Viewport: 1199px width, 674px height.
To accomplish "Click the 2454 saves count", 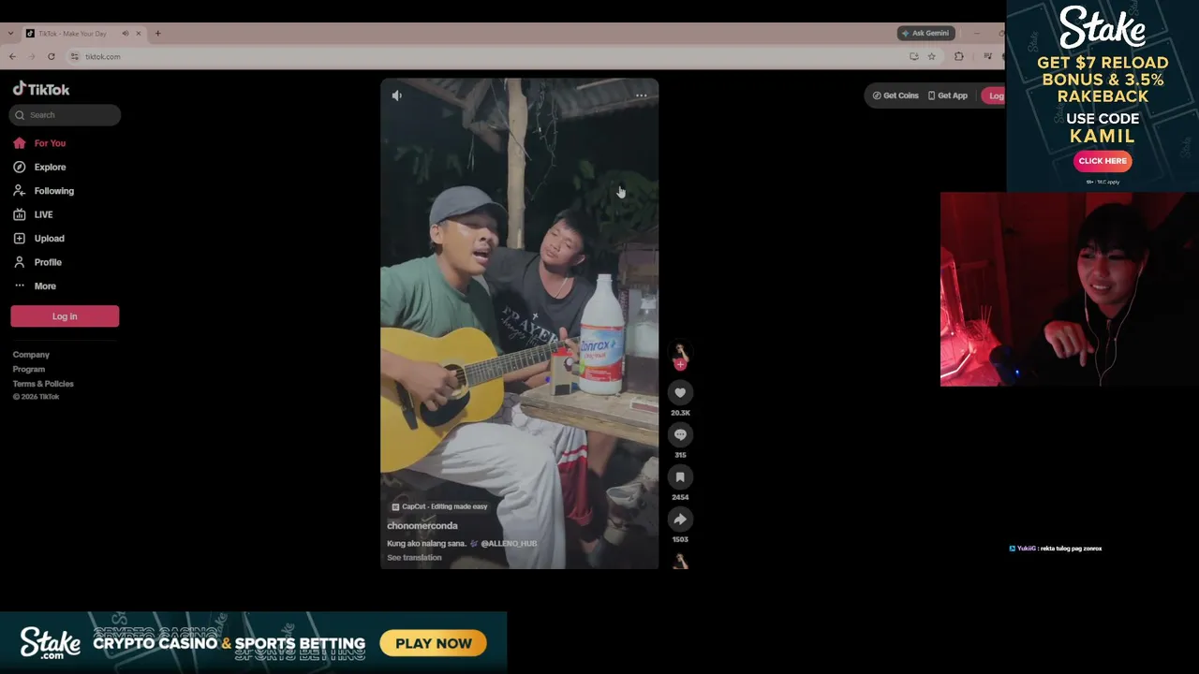I will [680, 497].
